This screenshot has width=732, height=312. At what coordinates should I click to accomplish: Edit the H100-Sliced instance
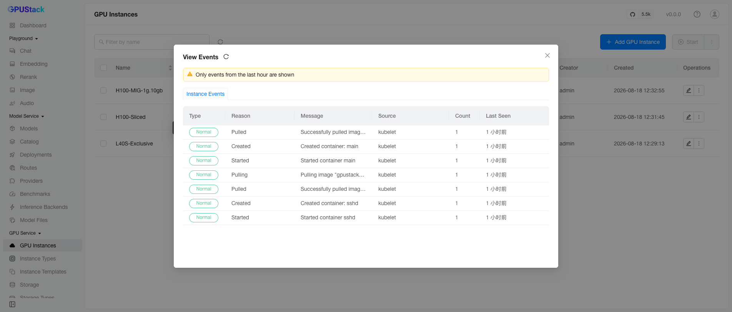click(689, 117)
